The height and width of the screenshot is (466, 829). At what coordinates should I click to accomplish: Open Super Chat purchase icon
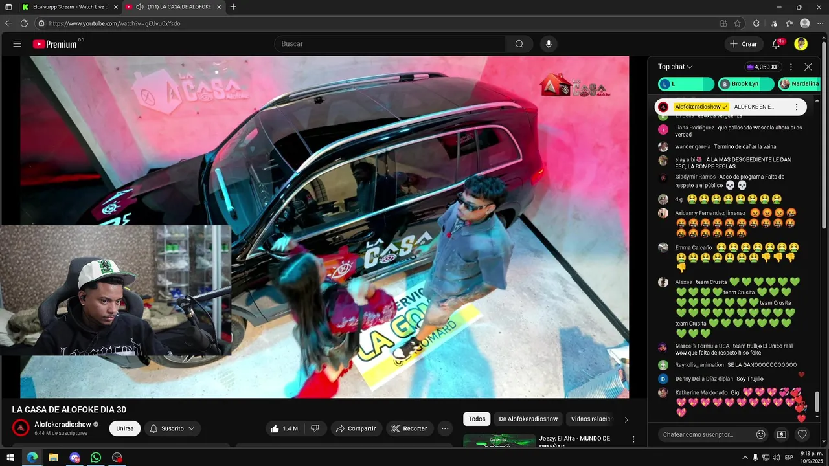pos(782,434)
